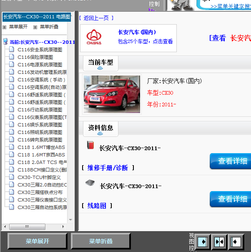Click the wave icon under 资料信息 tab
This screenshot has height=252, width=251.
[100, 133]
